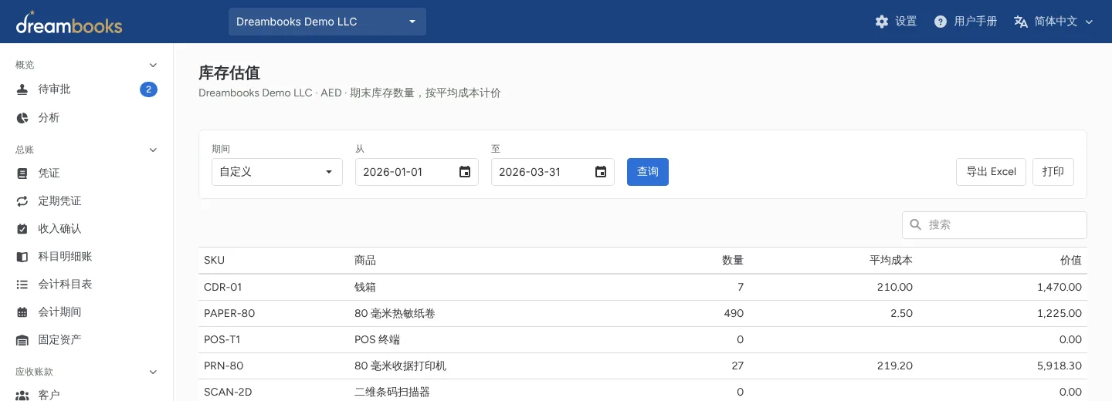Image resolution: width=1112 pixels, height=401 pixels.
Task: Click the dreambooks logo
Action: tap(69, 22)
